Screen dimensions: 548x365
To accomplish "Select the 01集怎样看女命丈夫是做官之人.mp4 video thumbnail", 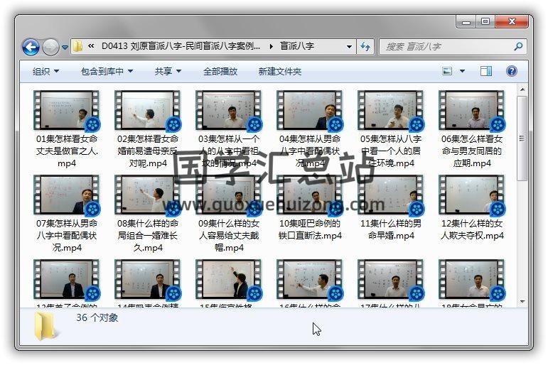I will (x=66, y=110).
